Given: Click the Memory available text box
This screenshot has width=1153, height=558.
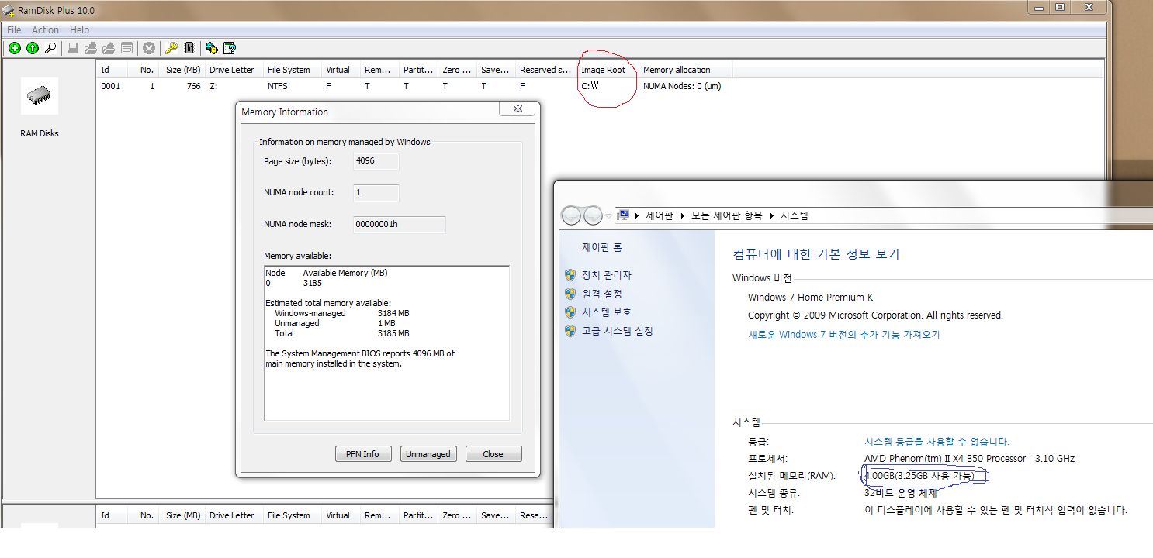Looking at the screenshot, I should (x=387, y=343).
